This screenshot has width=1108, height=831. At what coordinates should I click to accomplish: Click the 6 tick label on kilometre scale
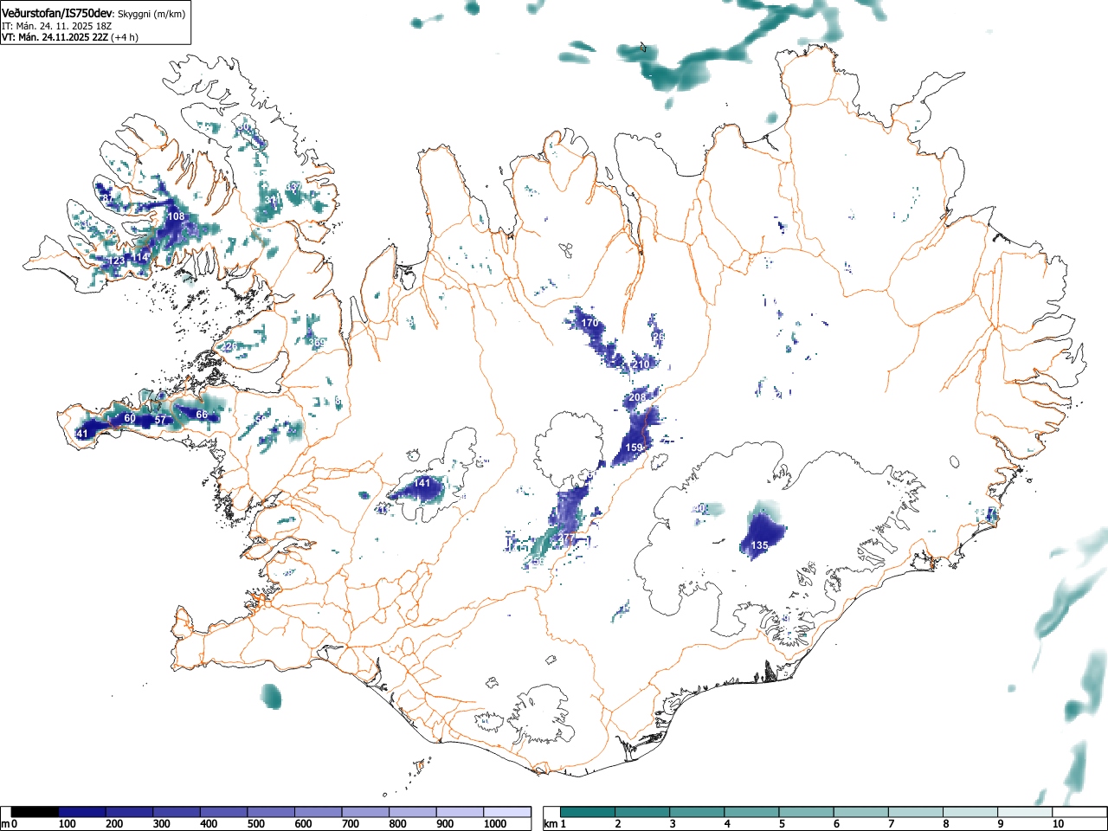pyautogui.click(x=836, y=824)
